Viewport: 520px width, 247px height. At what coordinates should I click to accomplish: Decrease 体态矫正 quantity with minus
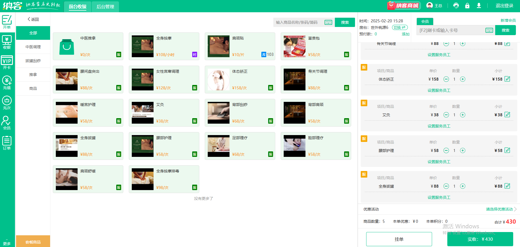click(x=446, y=79)
